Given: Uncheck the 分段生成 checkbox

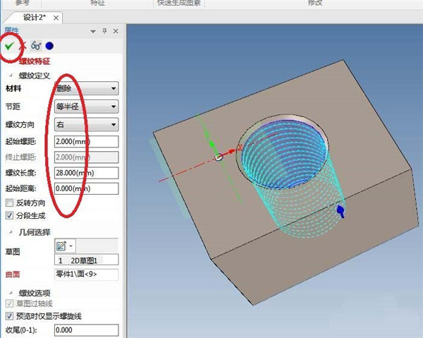Looking at the screenshot, I should (x=9, y=215).
